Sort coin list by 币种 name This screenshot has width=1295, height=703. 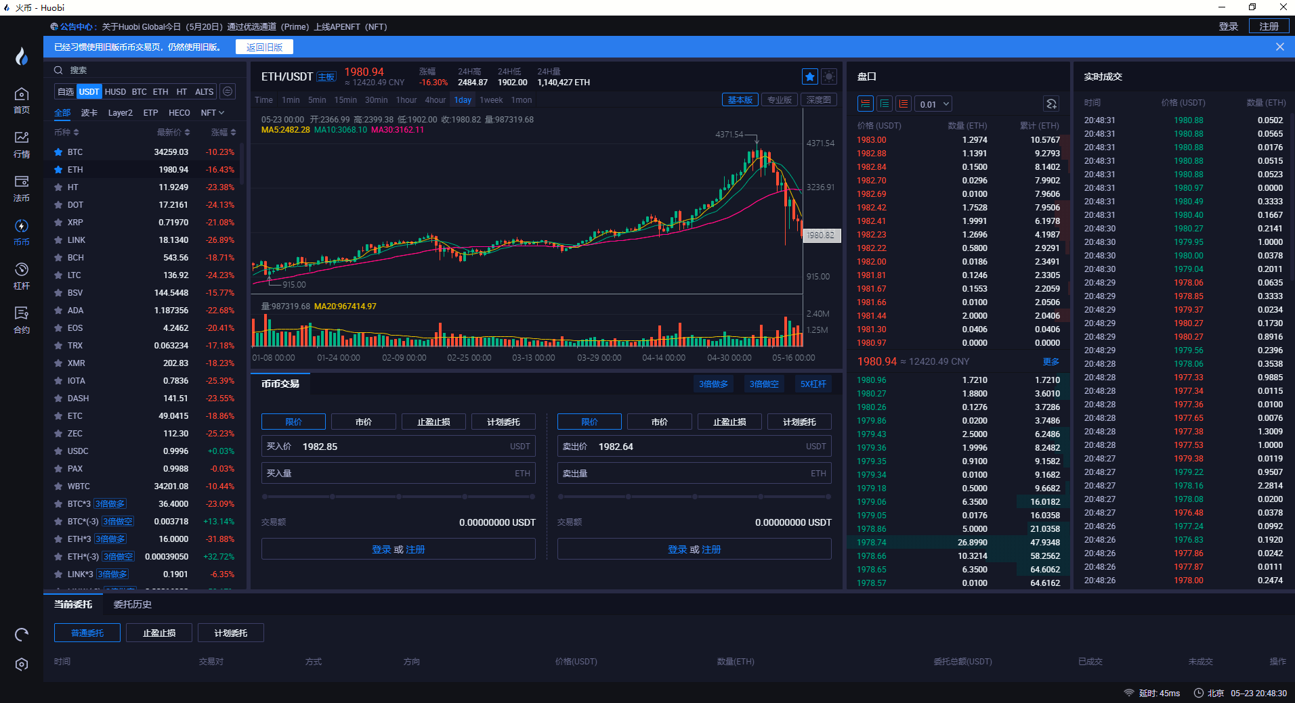pyautogui.click(x=66, y=133)
